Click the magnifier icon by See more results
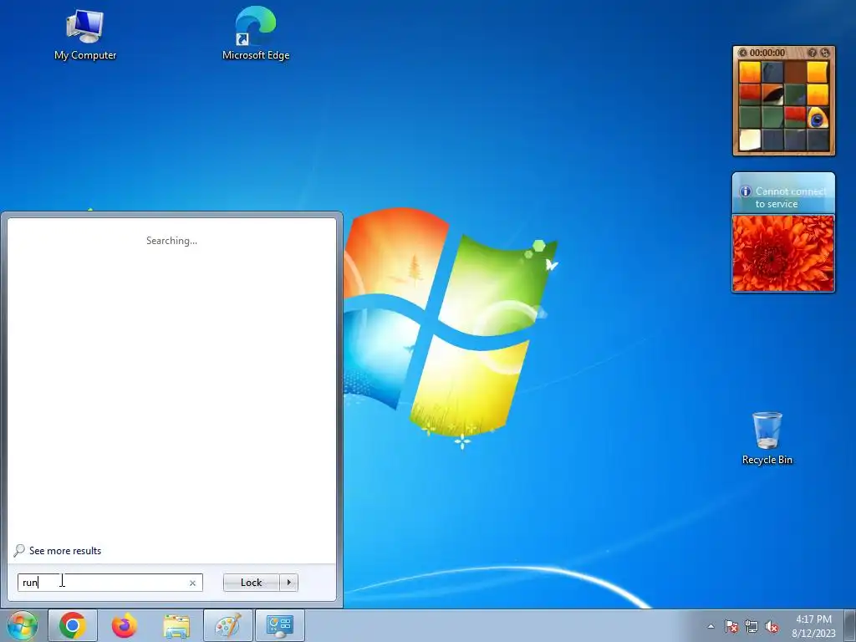 [x=19, y=550]
